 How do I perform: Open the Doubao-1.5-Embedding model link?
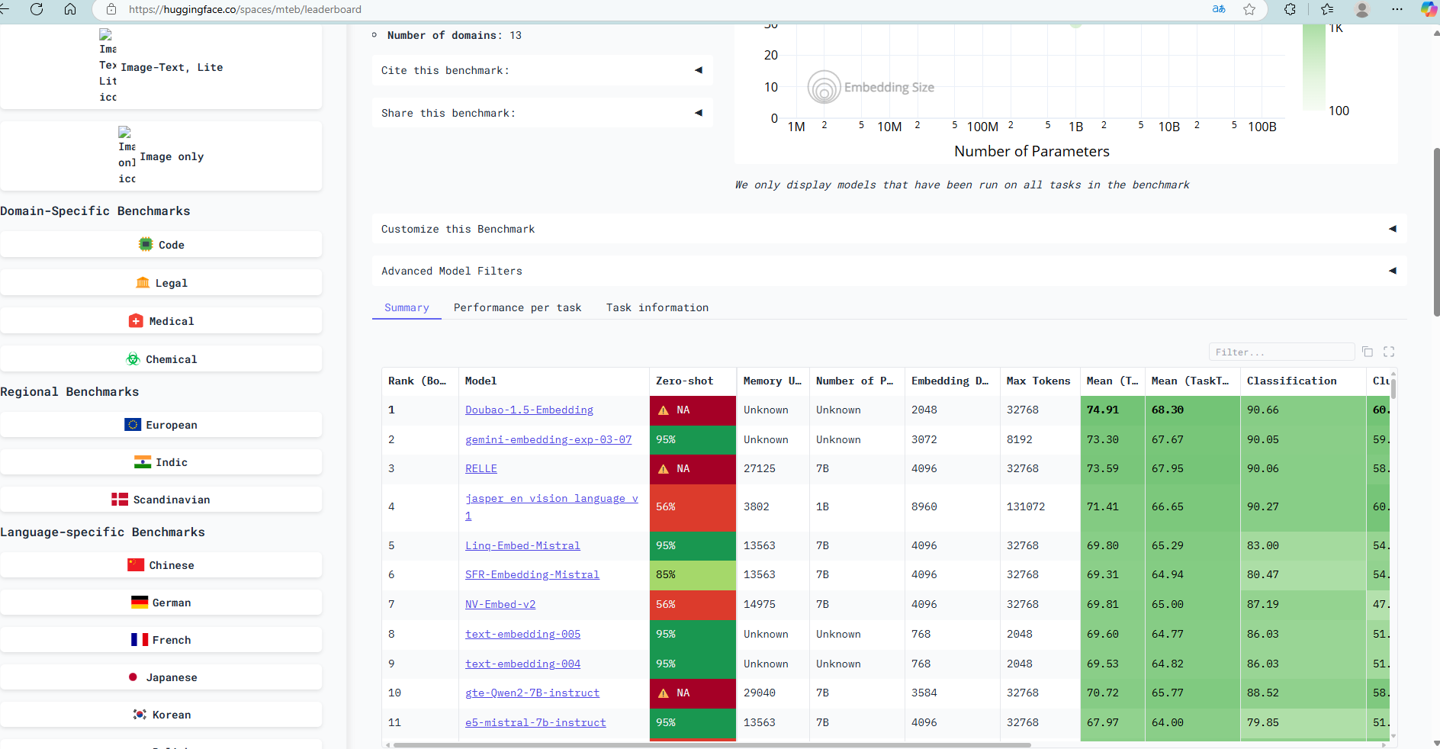coord(529,410)
